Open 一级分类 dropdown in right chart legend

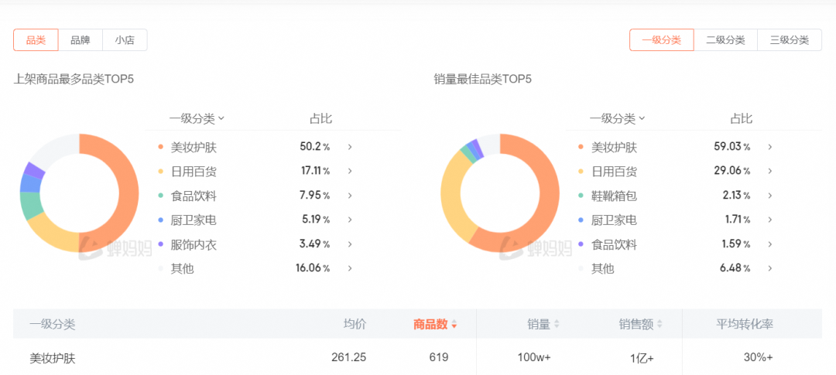click(618, 118)
